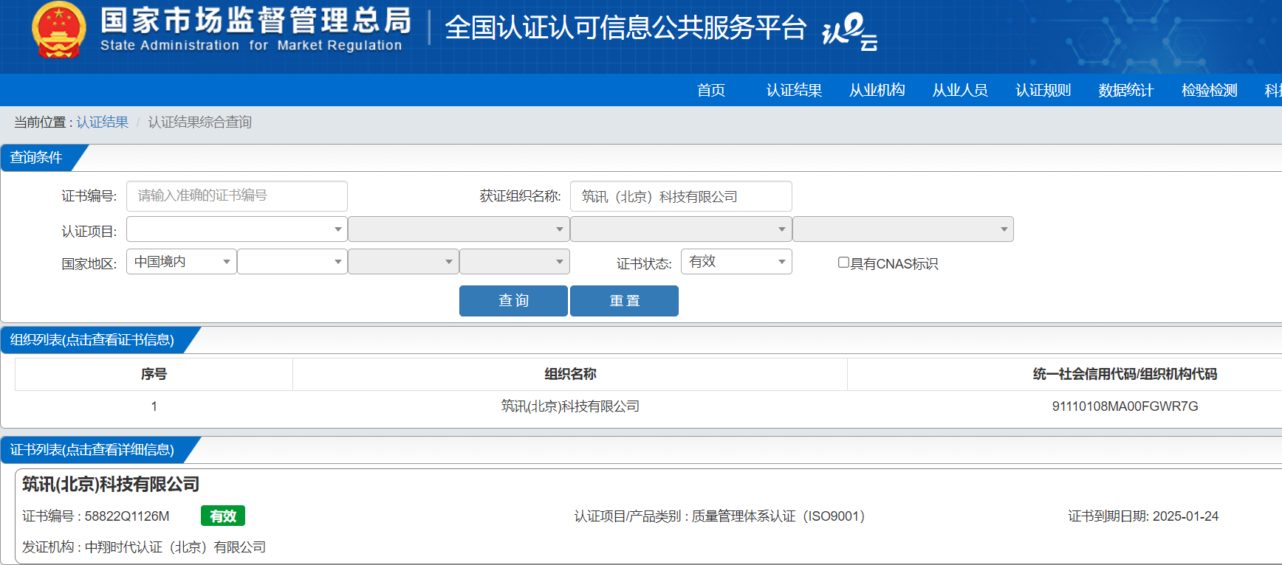Go to the 首页 menu item
The image size is (1282, 565).
(711, 90)
